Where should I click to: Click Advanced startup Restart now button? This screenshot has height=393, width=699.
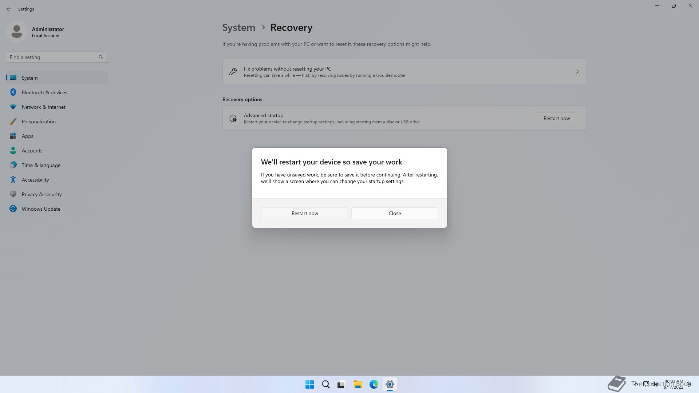click(556, 118)
